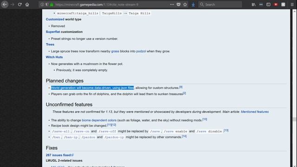The width and height of the screenshot is (297, 167).
Task: Click the '/save disable' code text
Action: (209, 131)
